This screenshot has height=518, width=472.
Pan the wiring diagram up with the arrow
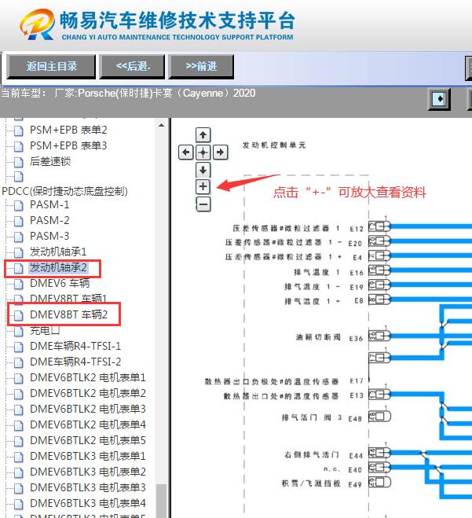(203, 135)
